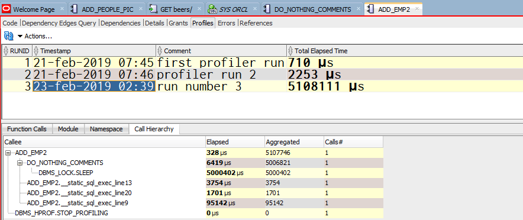
Task: Switch to the Module tab
Action: coord(68,129)
